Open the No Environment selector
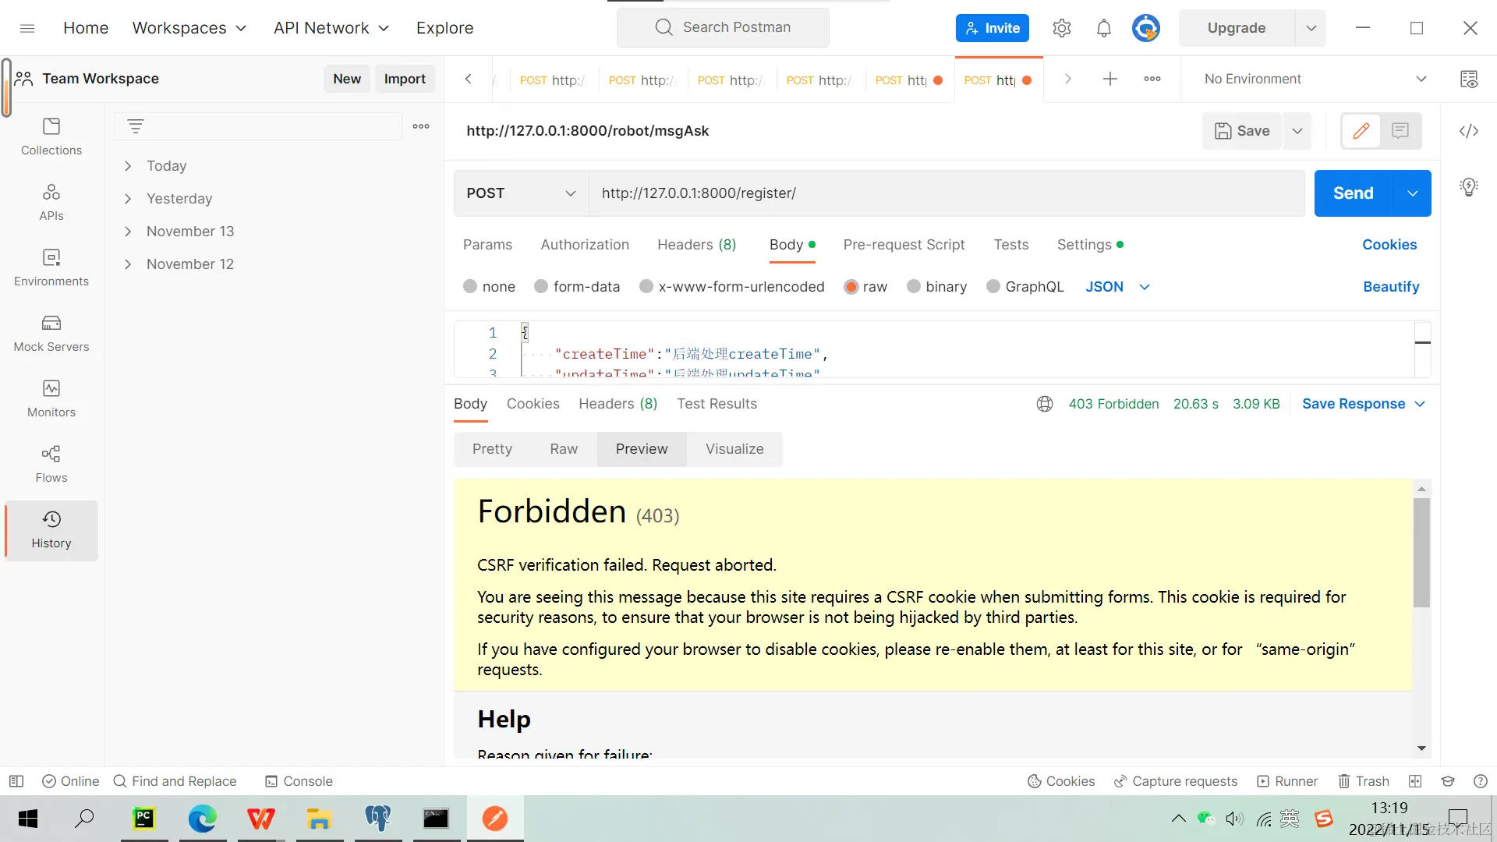The width and height of the screenshot is (1497, 842). pos(1315,79)
